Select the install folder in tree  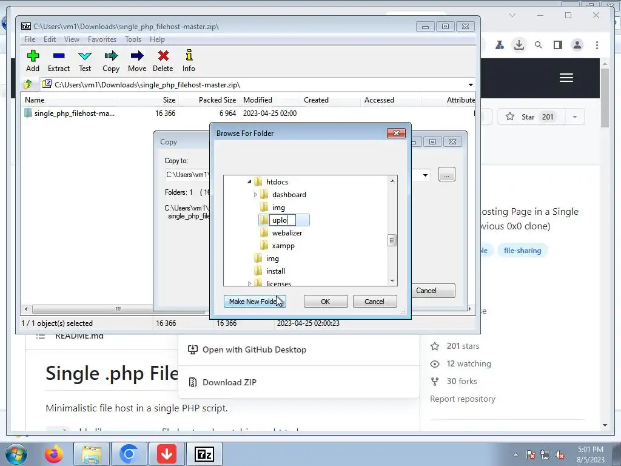coord(276,271)
